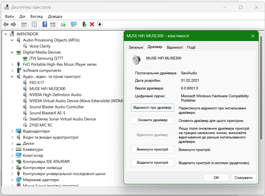Click the Контролери сховища storage icon
Viewport: 265px width, 196px height.
click(19, 167)
